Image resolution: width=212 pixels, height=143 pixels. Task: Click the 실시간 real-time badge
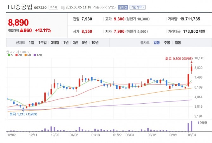123,7
